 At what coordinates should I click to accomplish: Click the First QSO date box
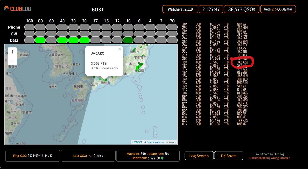coord(33,156)
